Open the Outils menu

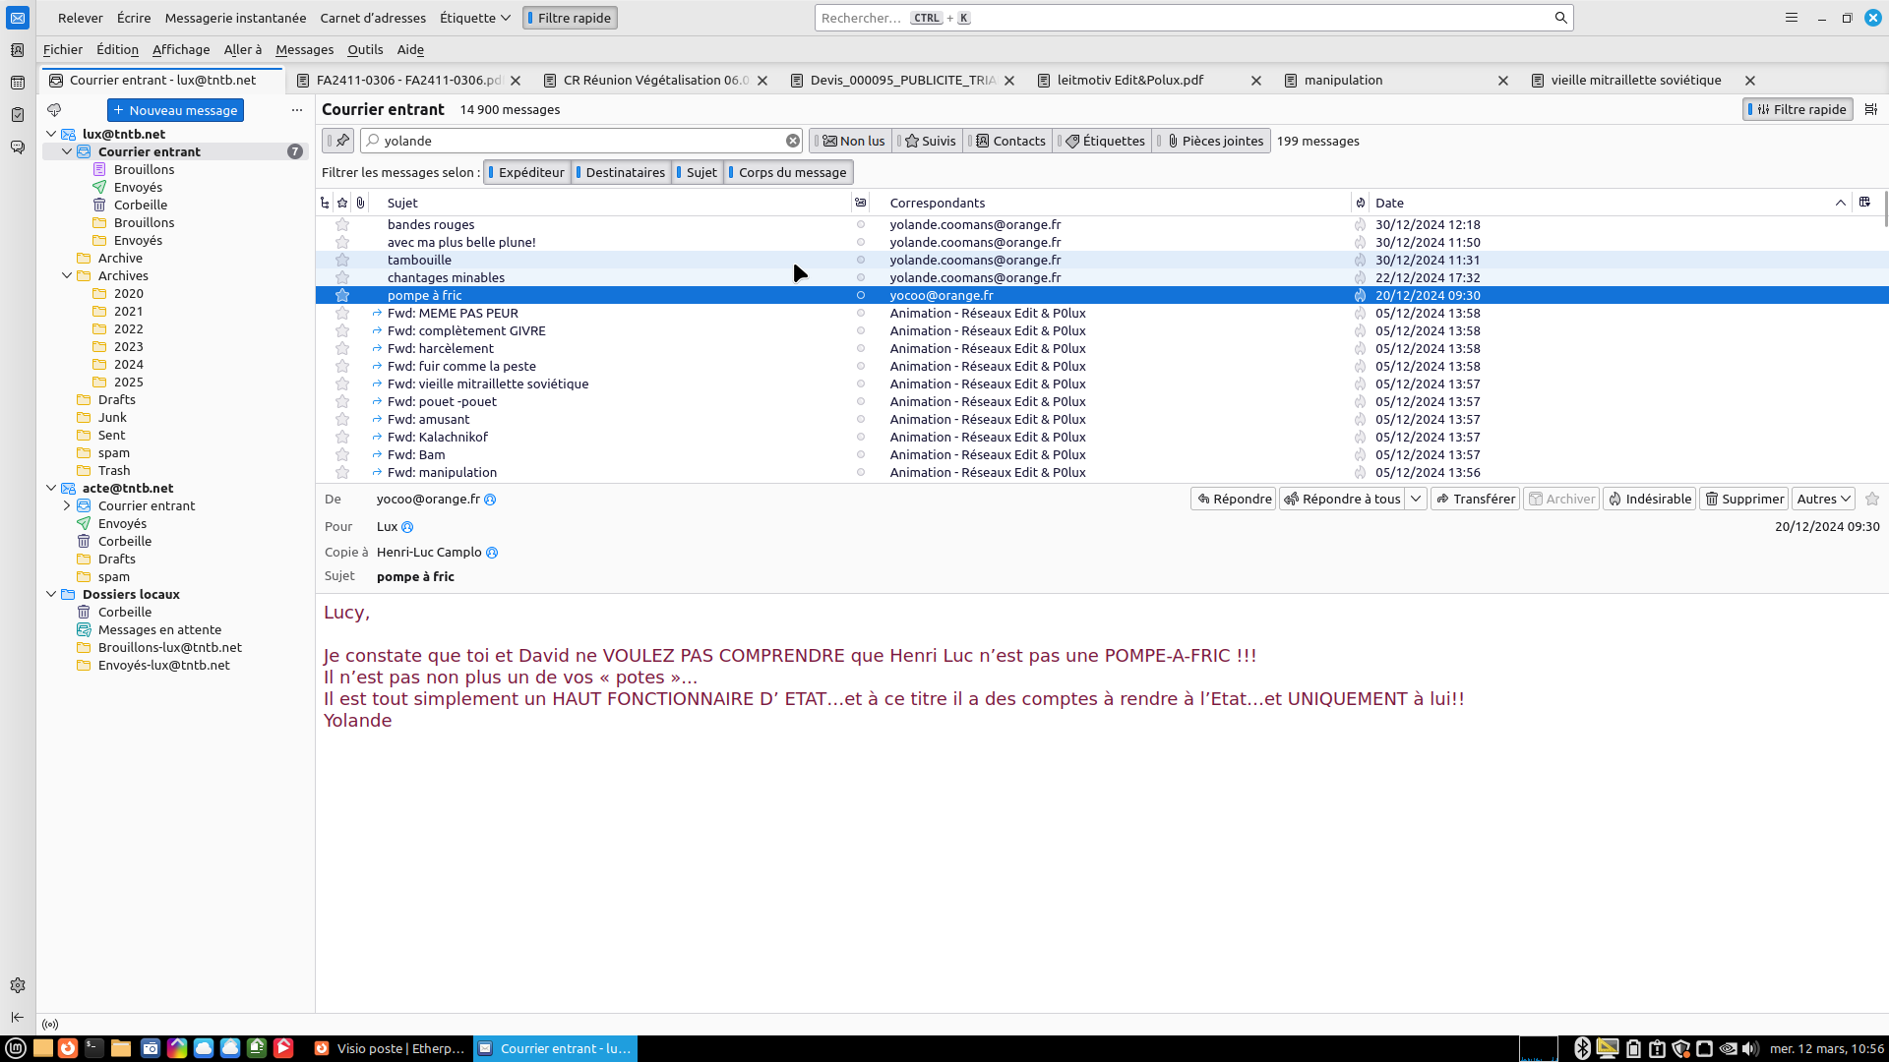click(x=365, y=49)
